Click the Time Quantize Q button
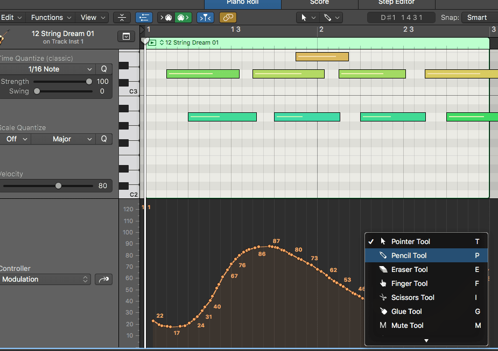The height and width of the screenshot is (351, 498). [x=104, y=69]
